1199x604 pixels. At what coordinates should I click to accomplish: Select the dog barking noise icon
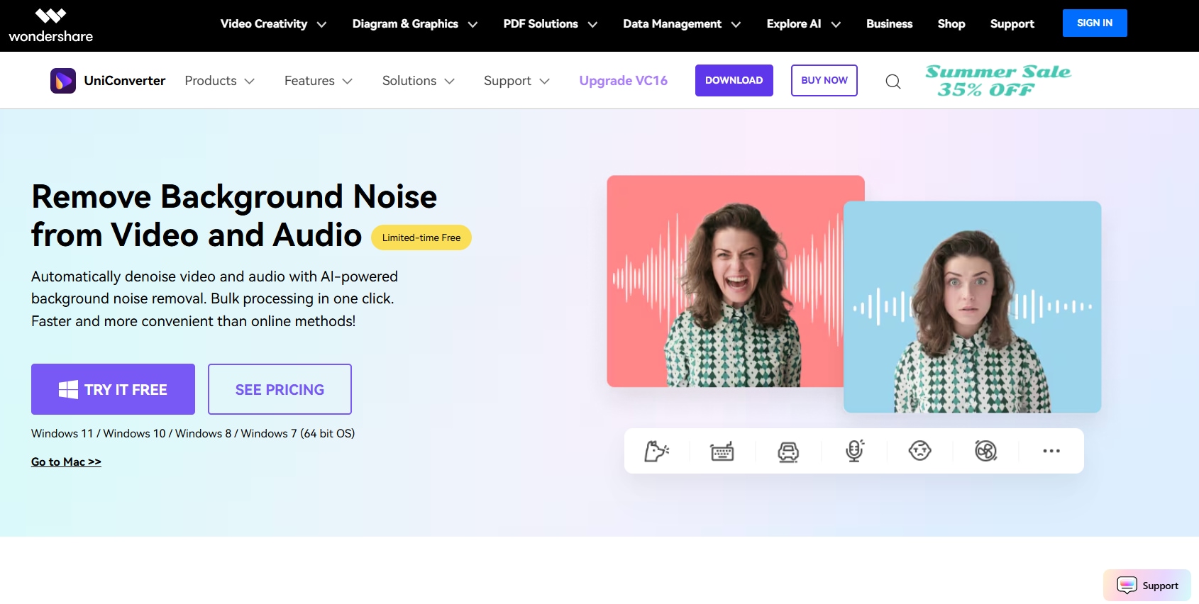click(x=656, y=451)
